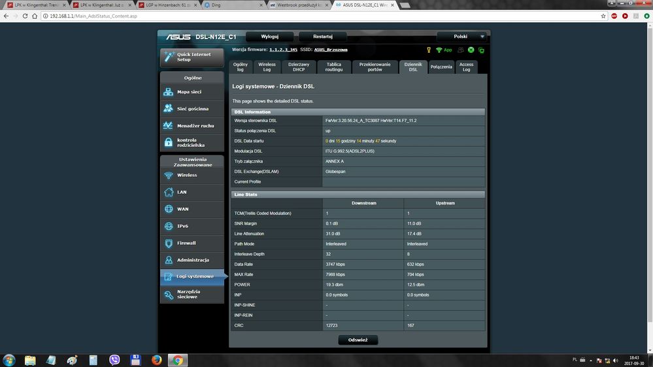653x367 pixels.
Task: Click the green wifi App status icon
Action: point(439,50)
